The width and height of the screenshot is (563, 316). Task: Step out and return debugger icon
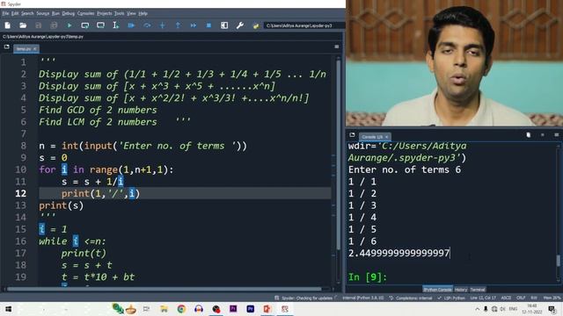click(x=178, y=25)
